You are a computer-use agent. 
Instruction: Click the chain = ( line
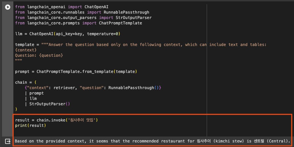[26, 82]
